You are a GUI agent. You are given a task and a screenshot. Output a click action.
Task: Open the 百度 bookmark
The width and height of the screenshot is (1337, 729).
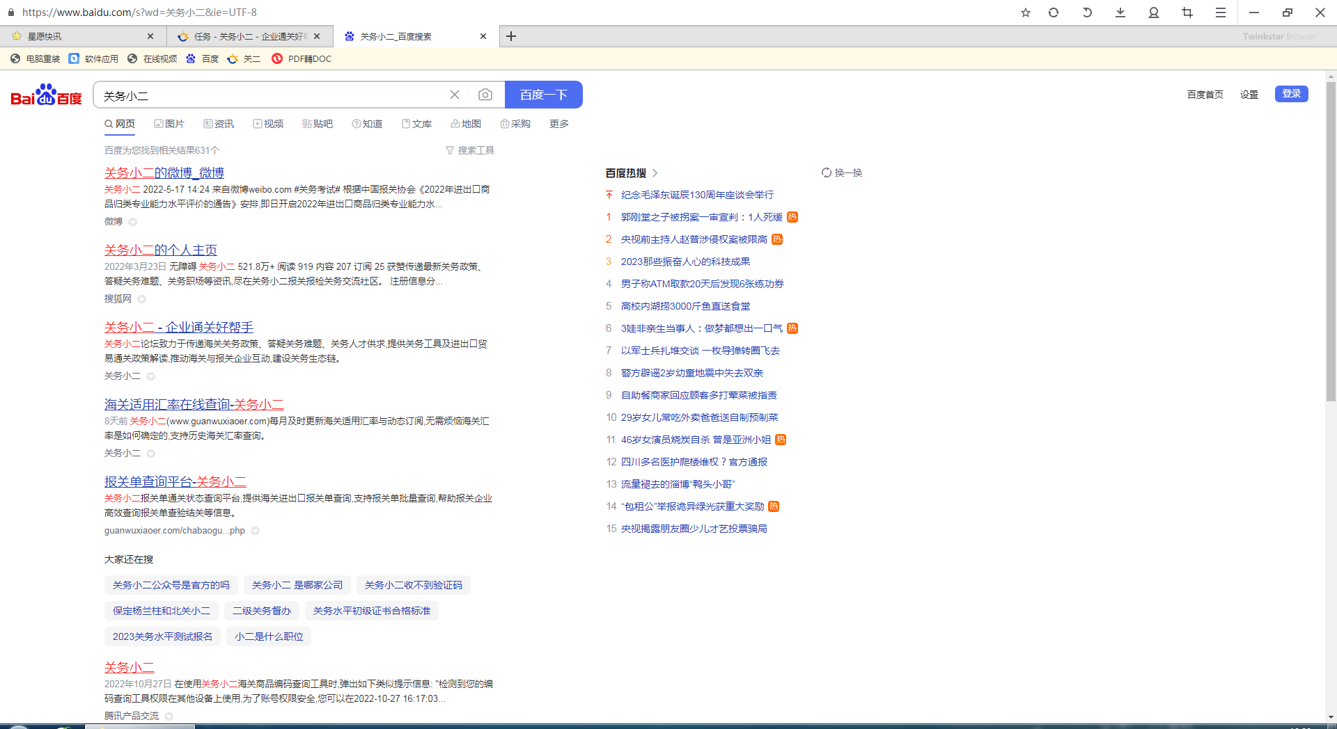click(x=203, y=59)
